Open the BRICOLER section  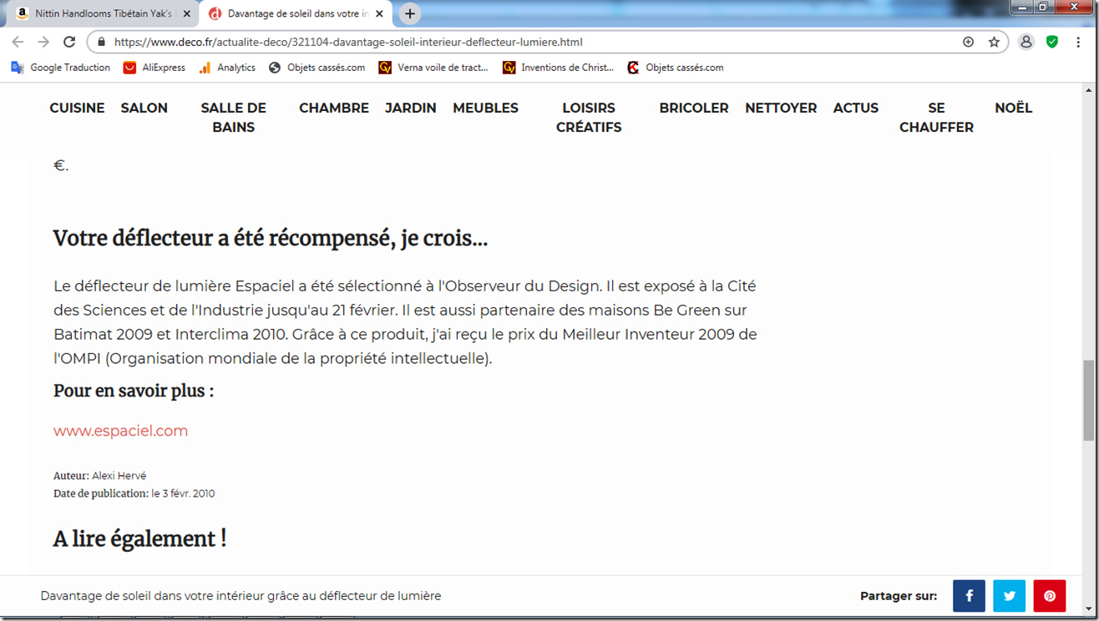(694, 108)
